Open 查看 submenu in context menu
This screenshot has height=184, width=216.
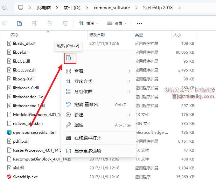coord(98,71)
